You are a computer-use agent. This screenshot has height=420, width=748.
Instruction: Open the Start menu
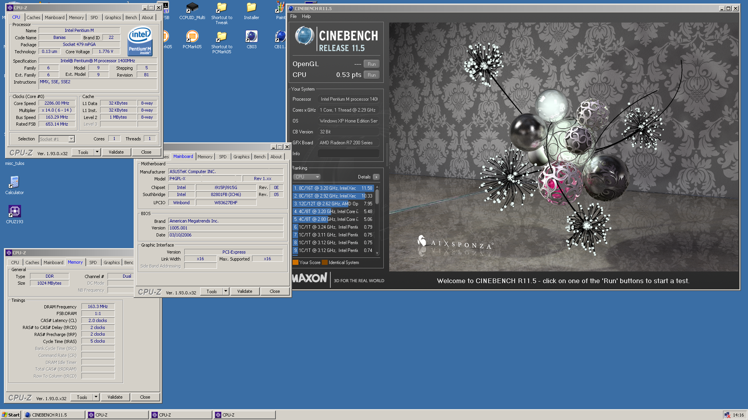pyautogui.click(x=11, y=415)
